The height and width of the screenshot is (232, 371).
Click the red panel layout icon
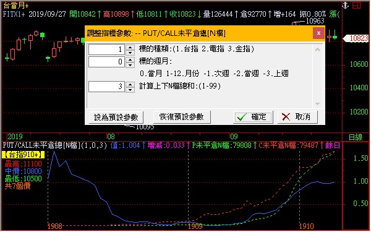coord(357,5)
